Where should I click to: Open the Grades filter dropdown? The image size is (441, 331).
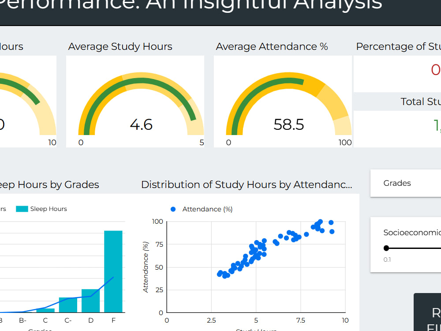tap(406, 183)
